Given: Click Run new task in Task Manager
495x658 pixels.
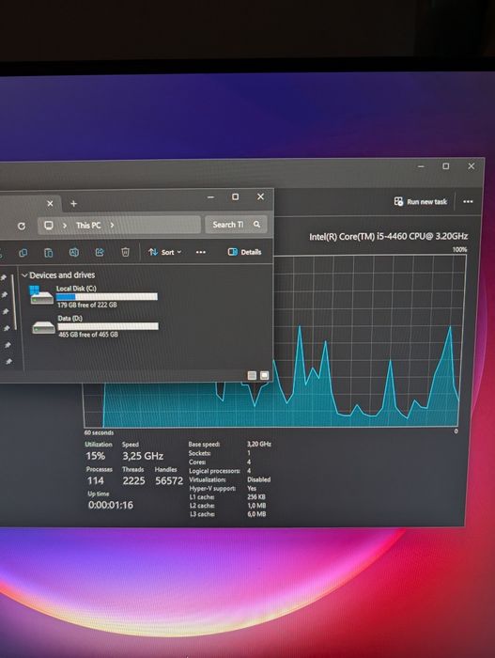Looking at the screenshot, I should coord(421,202).
